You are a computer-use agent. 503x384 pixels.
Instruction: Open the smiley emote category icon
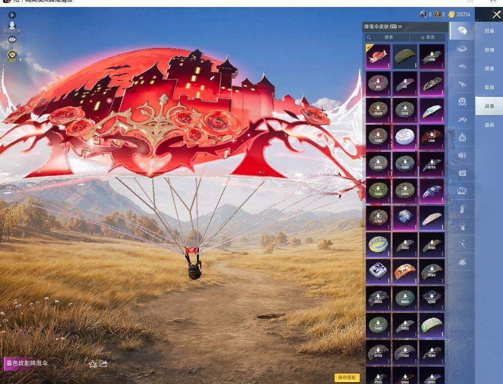pos(462,102)
